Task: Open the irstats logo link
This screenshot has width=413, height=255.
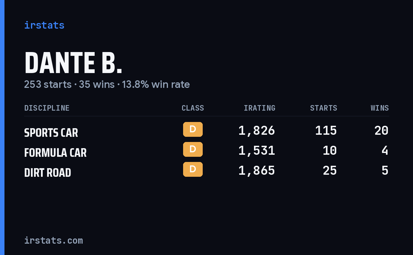Action: [x=44, y=25]
